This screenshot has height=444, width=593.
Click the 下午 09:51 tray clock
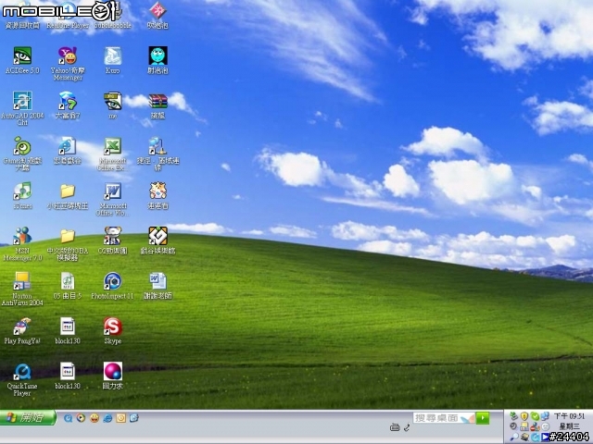[x=569, y=416]
